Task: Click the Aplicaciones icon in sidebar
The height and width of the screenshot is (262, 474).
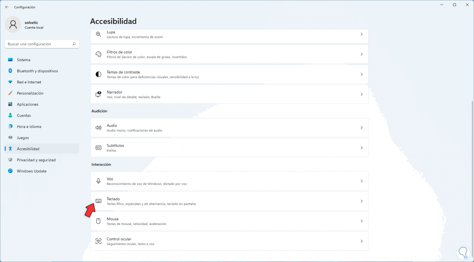Action: click(x=10, y=104)
